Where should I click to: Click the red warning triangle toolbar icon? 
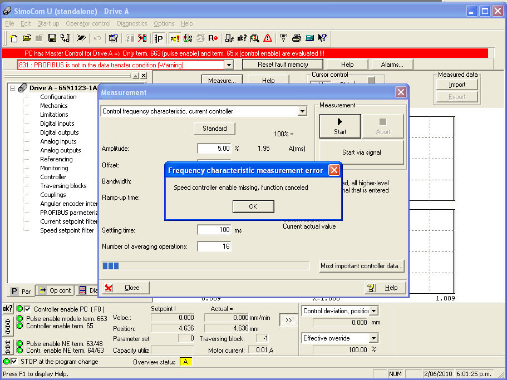[x=268, y=38]
